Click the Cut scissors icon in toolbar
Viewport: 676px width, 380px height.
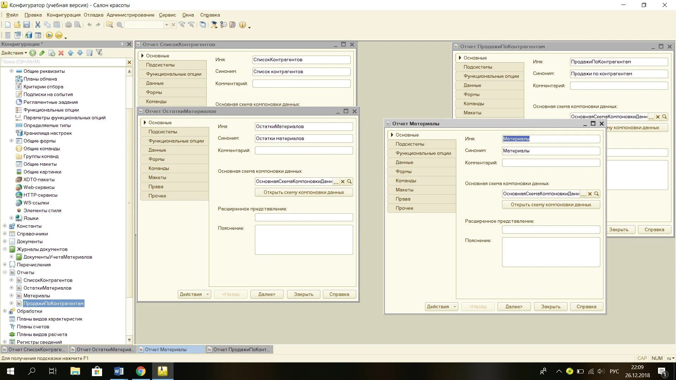(x=38, y=25)
